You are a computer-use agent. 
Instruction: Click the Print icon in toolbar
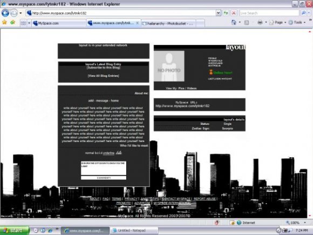coord(260,22)
